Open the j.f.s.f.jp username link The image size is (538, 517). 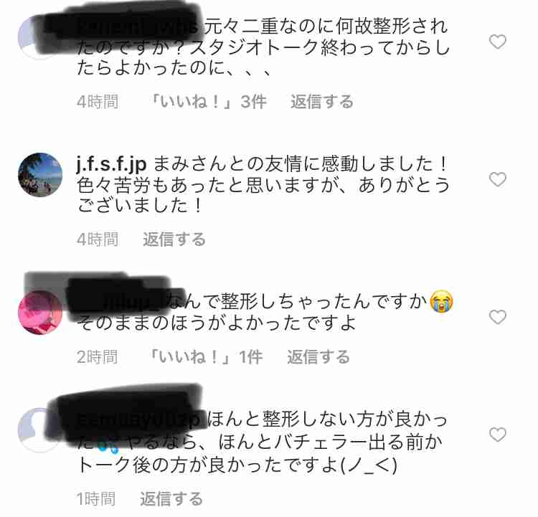click(x=111, y=165)
